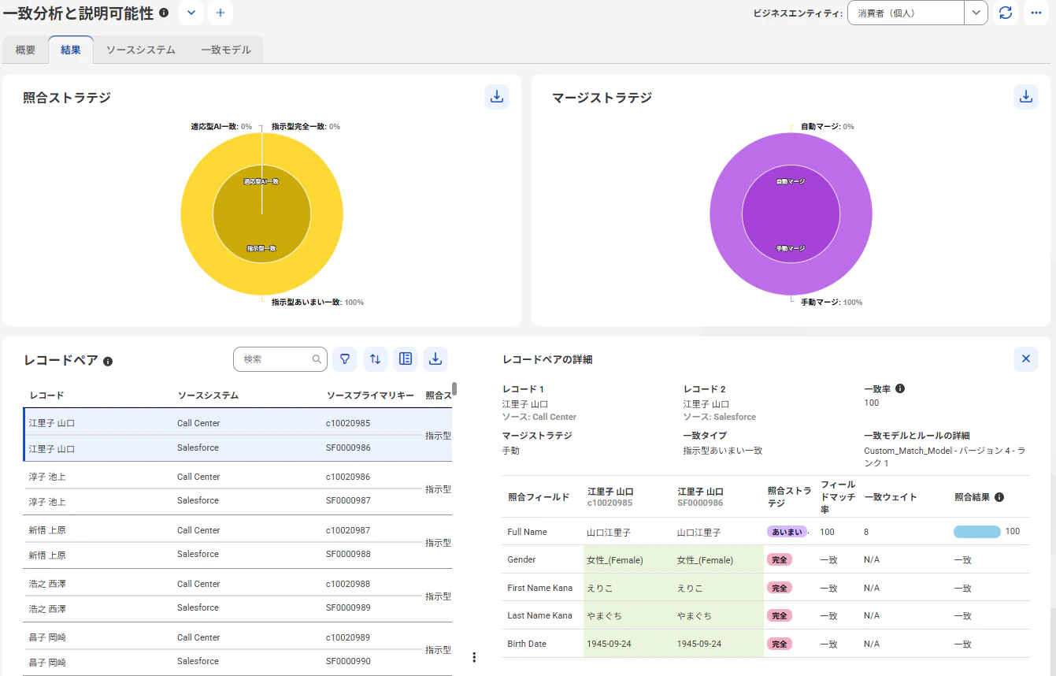The height and width of the screenshot is (676, 1056).
Task: Close the レコードペアの詳細 panel
Action: [1025, 358]
